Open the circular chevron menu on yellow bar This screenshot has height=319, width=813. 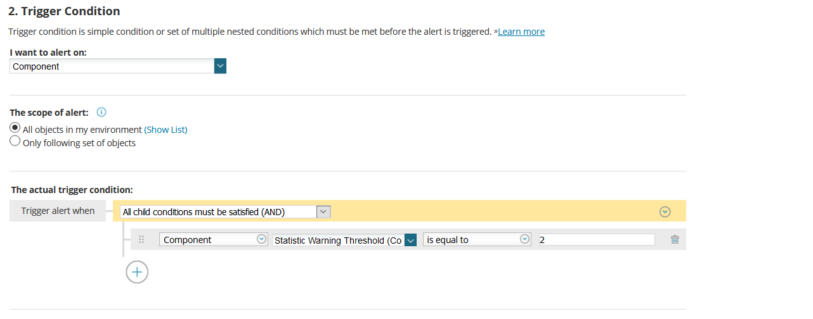click(665, 212)
